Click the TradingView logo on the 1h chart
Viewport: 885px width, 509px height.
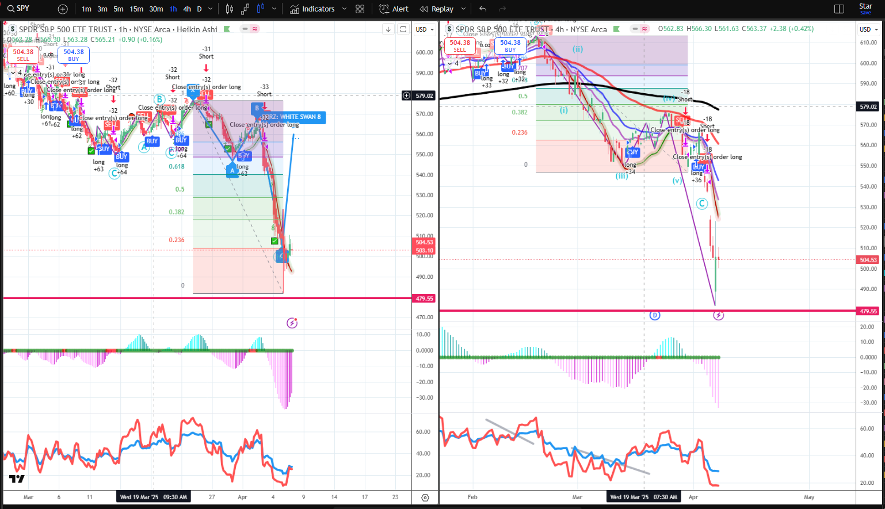[17, 479]
